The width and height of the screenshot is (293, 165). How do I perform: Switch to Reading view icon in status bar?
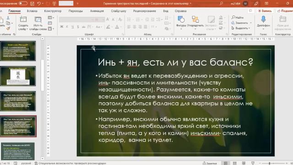[x=244, y=163]
